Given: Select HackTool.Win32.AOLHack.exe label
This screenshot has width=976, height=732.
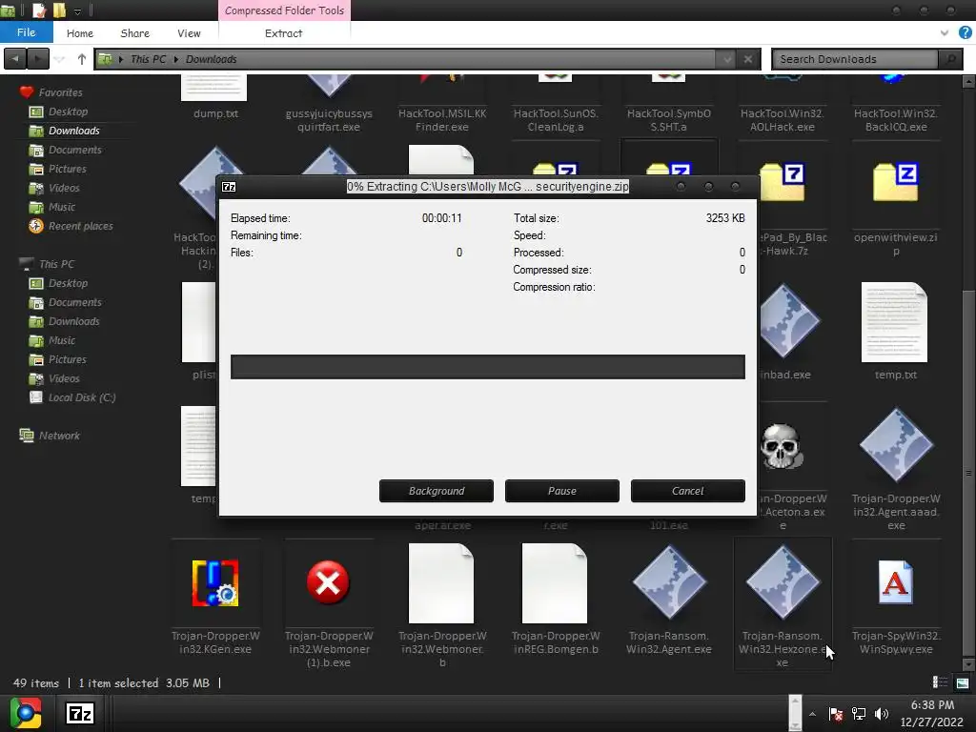Looking at the screenshot, I should (782, 120).
